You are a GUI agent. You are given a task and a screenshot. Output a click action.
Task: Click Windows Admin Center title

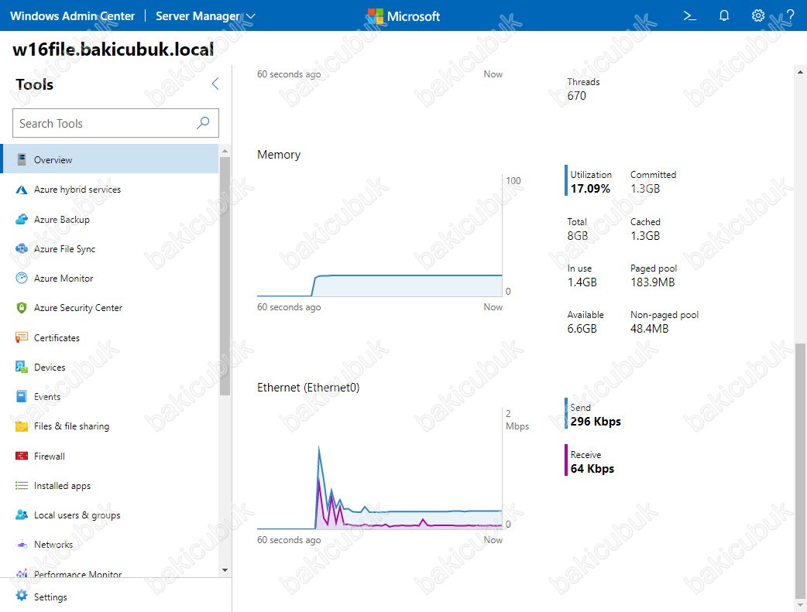point(72,16)
